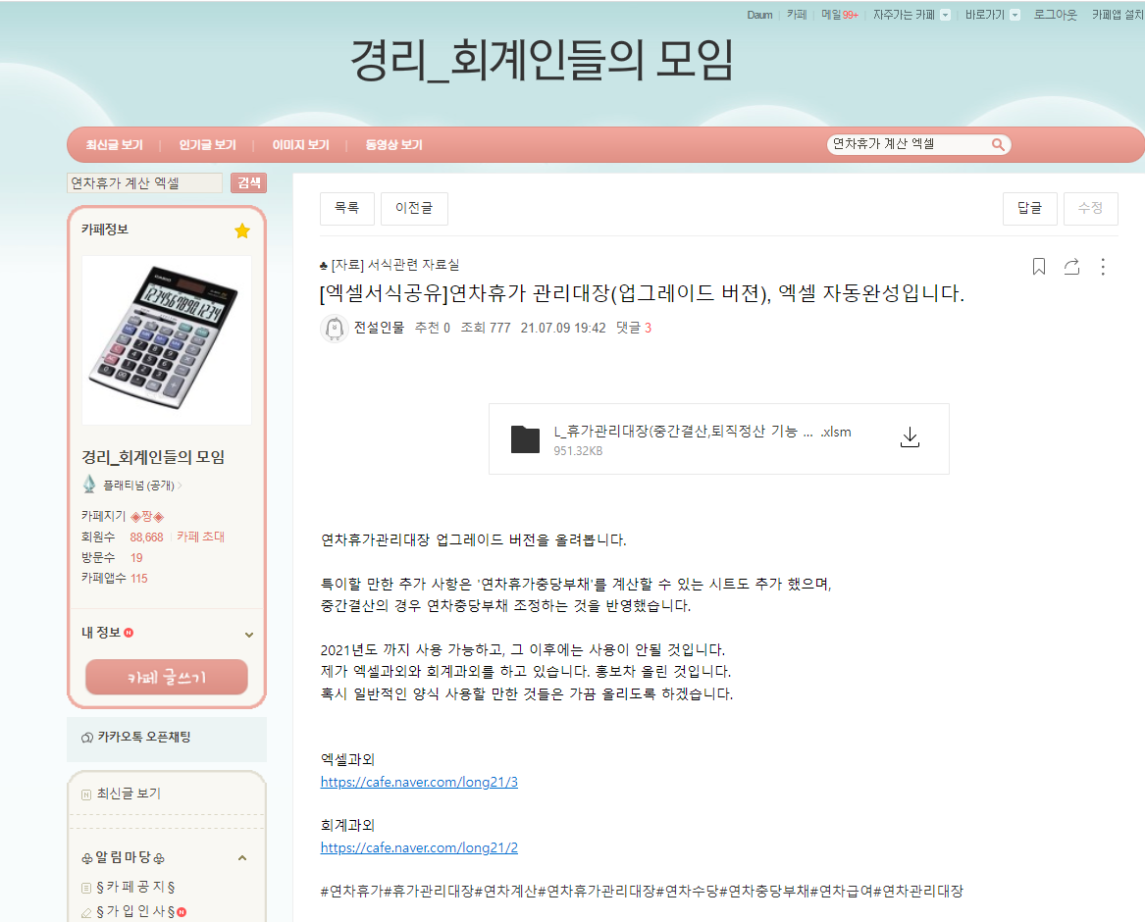Viewport: 1145px width, 922px height.
Task: Click the left sidebar search input field
Action: (144, 183)
